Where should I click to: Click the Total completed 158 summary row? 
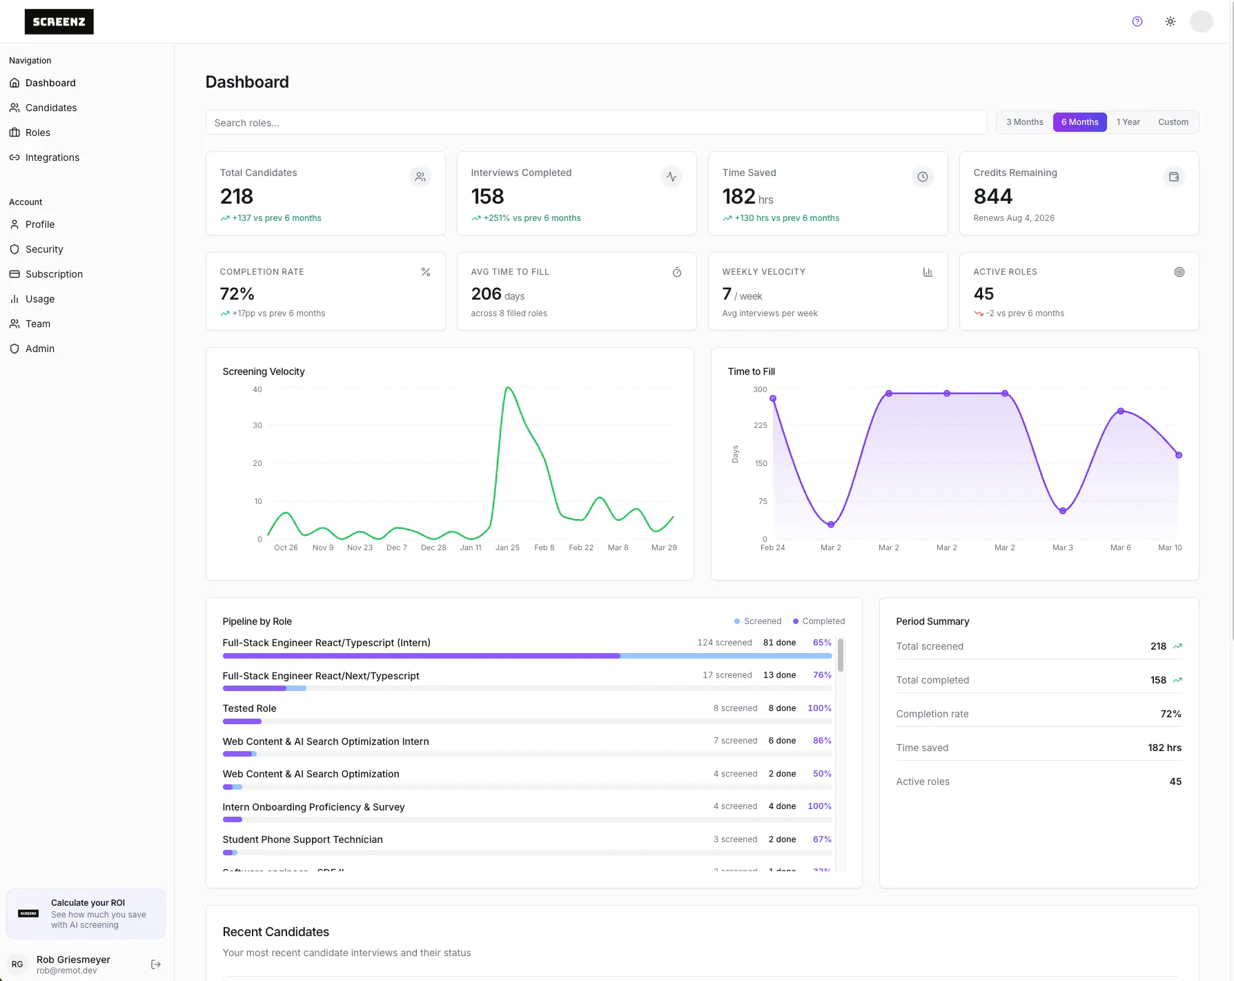point(1039,680)
